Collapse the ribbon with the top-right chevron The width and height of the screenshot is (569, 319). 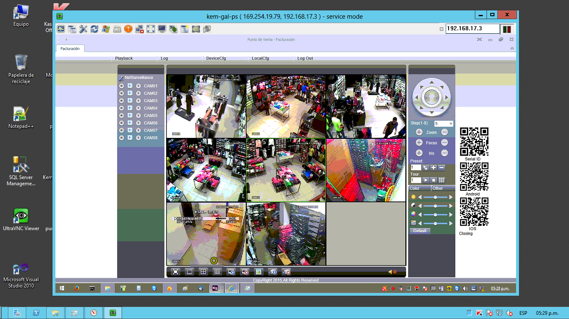tap(512, 49)
